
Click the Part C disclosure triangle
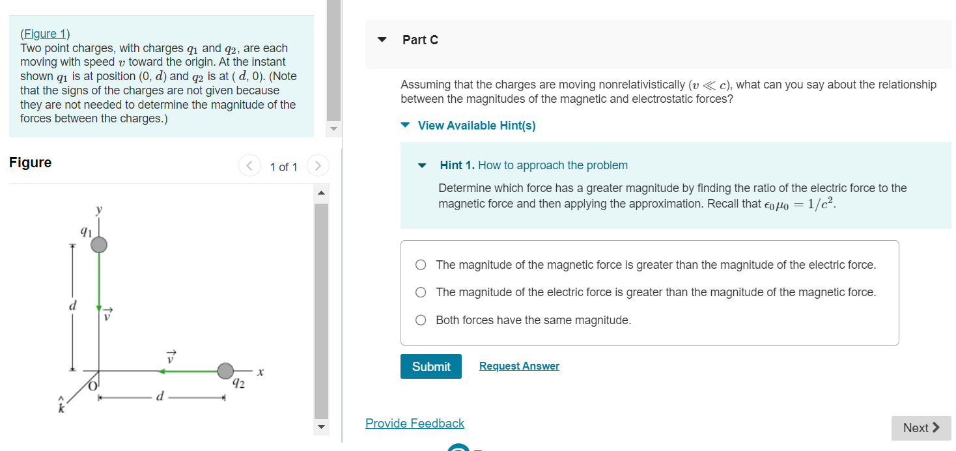pyautogui.click(x=381, y=40)
